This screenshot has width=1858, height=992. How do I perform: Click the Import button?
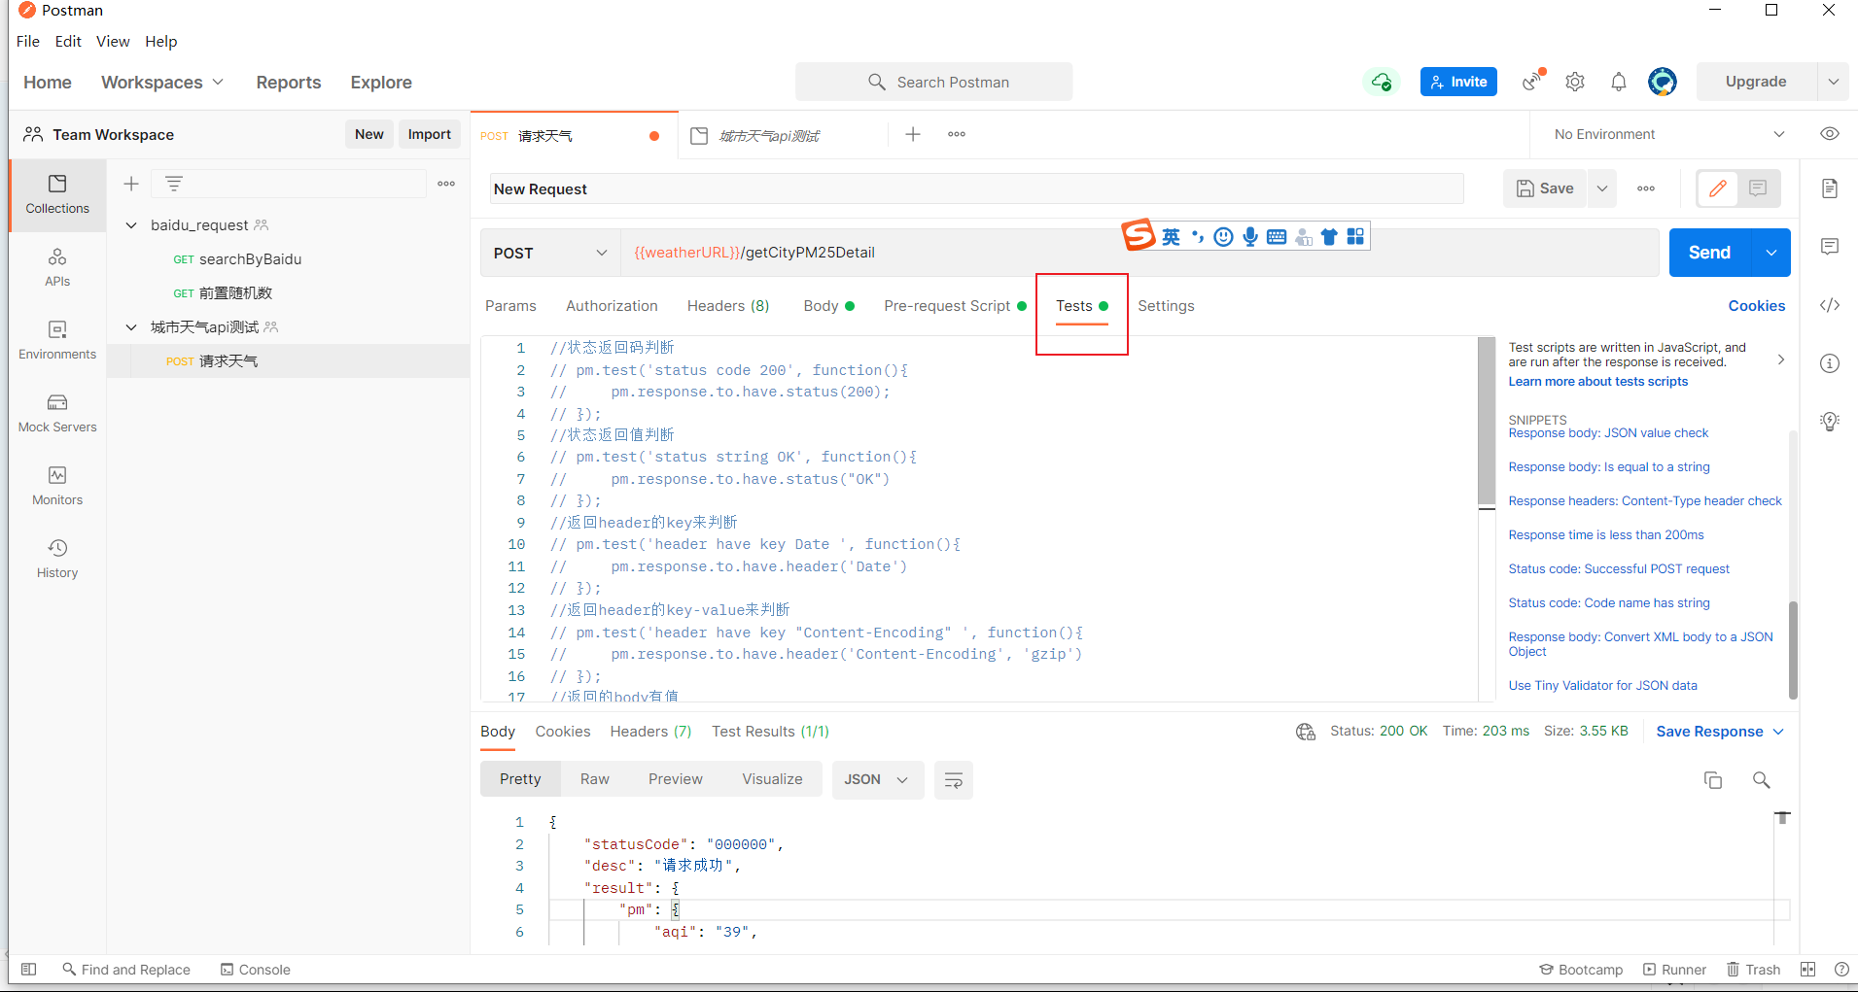[x=430, y=134]
